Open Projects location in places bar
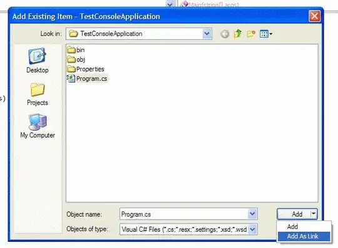This screenshot has width=338, height=248. pyautogui.click(x=38, y=94)
